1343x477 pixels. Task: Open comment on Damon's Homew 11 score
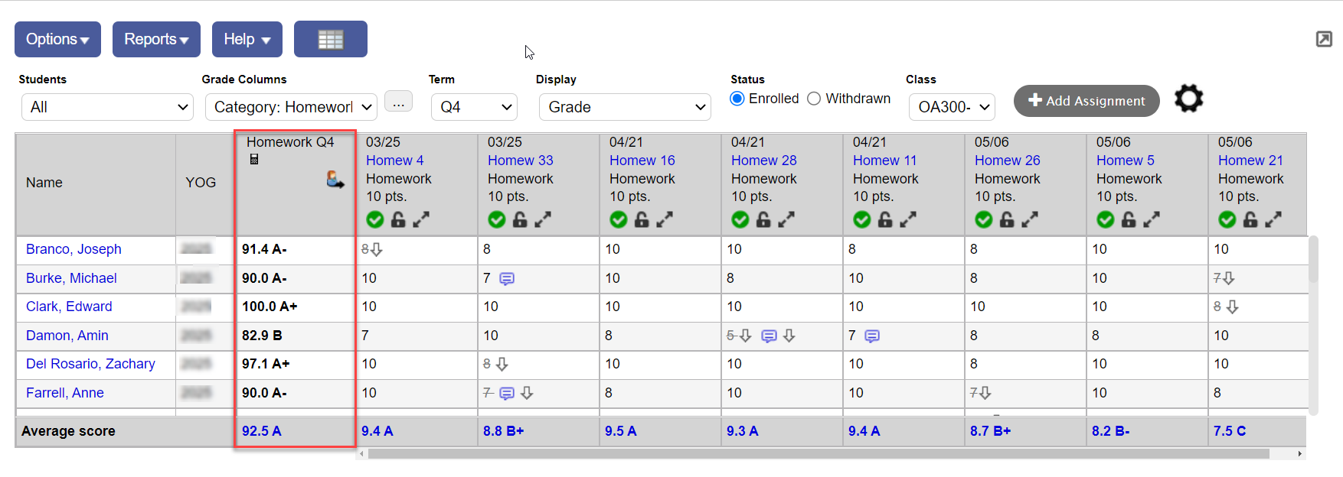(x=872, y=336)
